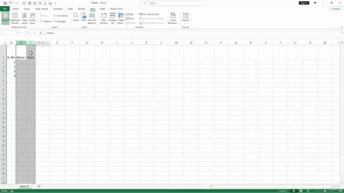Click the zoom out minus button
This screenshot has width=344, height=193.
coord(314,191)
